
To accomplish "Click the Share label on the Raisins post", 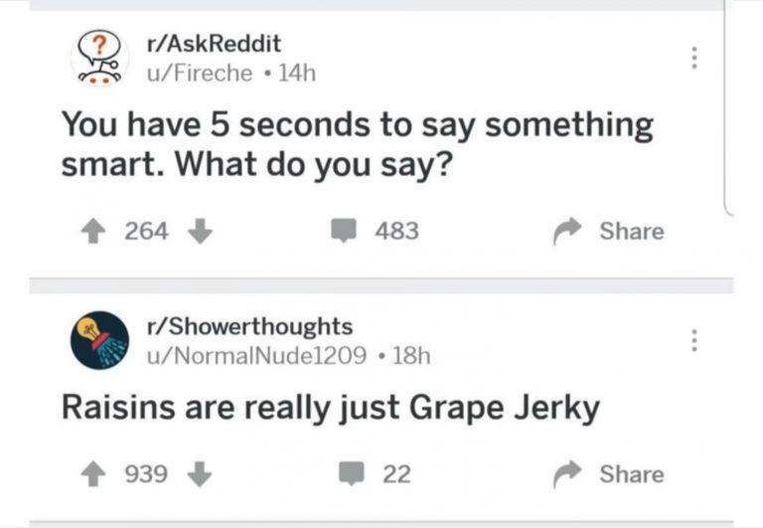I will [x=631, y=474].
